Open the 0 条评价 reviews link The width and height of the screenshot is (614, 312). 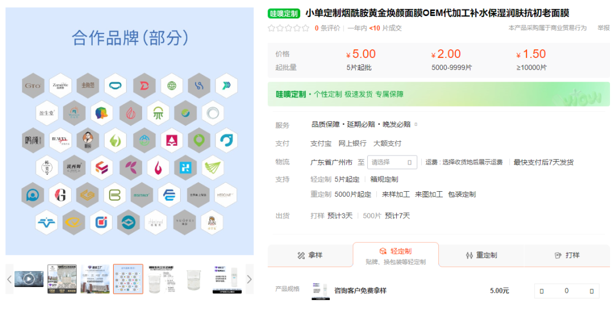click(327, 28)
